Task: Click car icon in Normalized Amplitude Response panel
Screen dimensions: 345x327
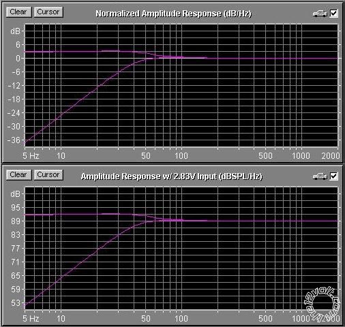Action: 320,14
